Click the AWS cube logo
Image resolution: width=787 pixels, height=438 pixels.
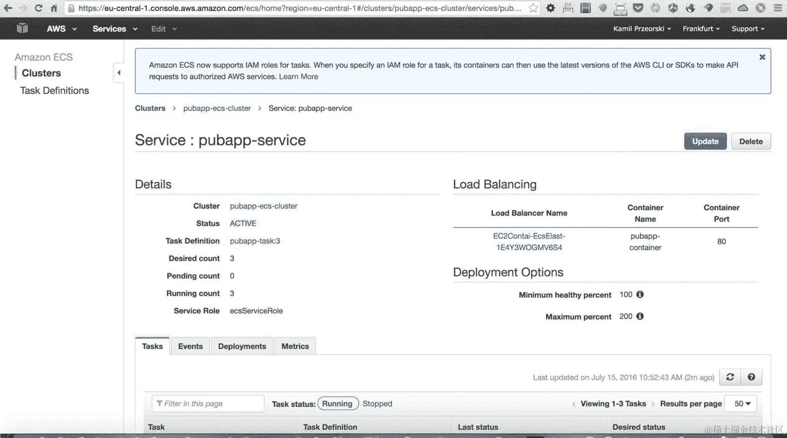(22, 28)
